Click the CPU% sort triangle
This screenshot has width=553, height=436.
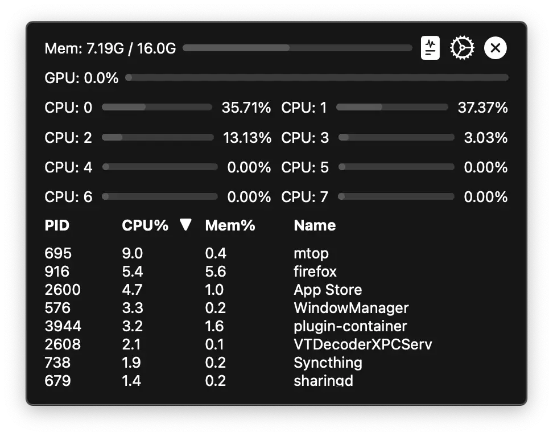coord(185,225)
